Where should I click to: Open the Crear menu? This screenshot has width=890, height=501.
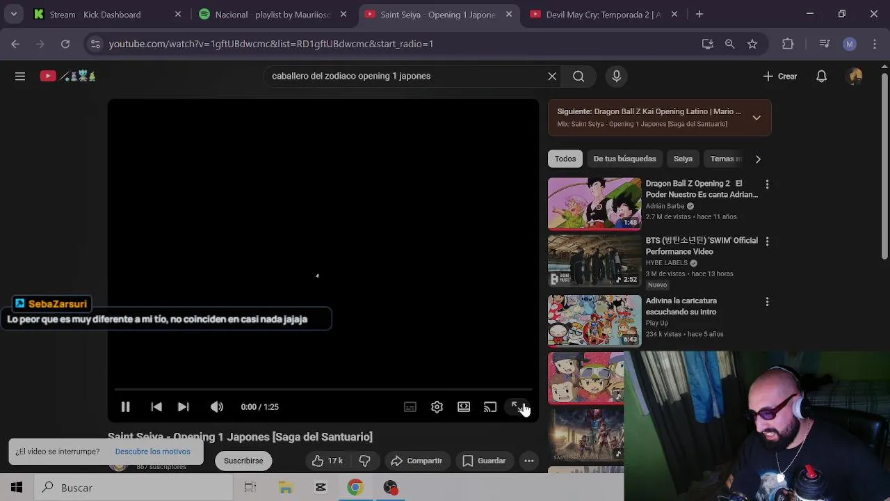pos(780,77)
